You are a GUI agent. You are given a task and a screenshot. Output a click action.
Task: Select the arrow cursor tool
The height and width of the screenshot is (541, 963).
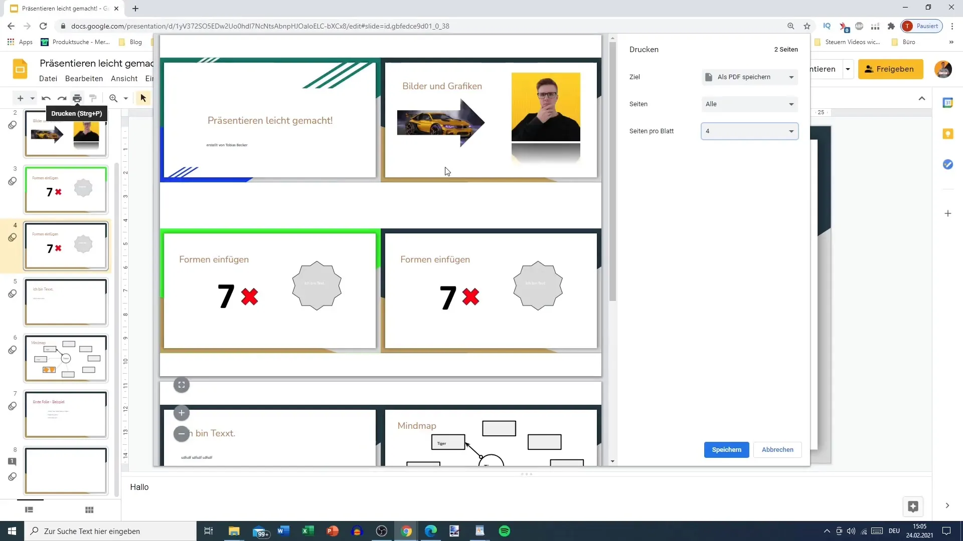[x=143, y=98]
